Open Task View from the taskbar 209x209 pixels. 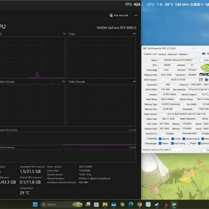[88, 204]
